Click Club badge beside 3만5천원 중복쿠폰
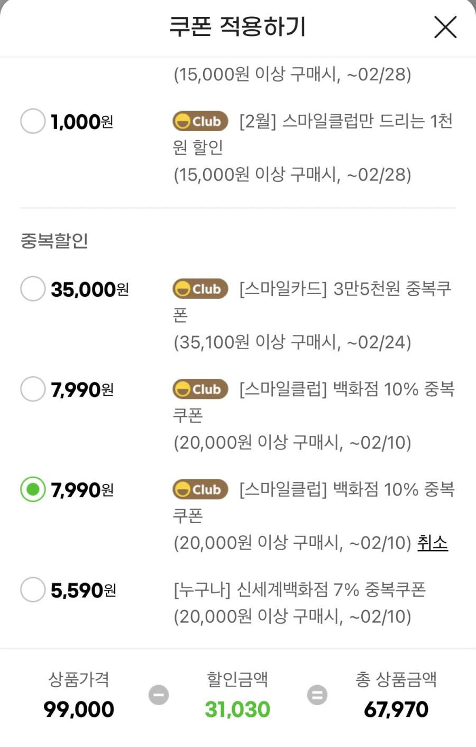Viewport: 476px width, 747px height. (x=200, y=289)
